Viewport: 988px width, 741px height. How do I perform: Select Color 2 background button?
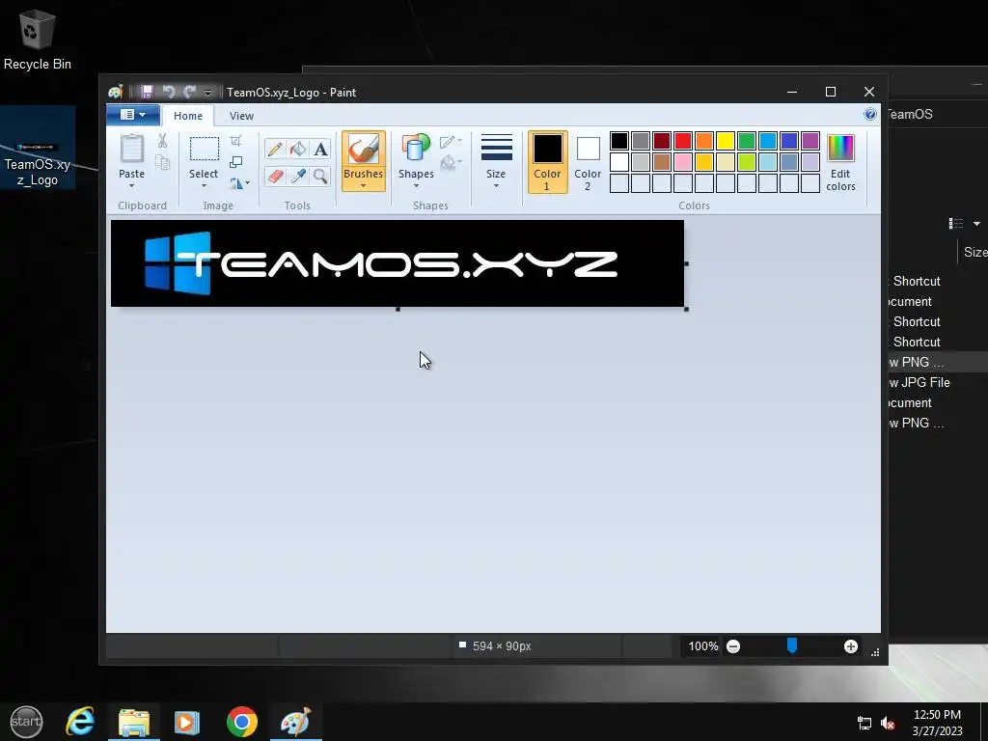(x=588, y=162)
